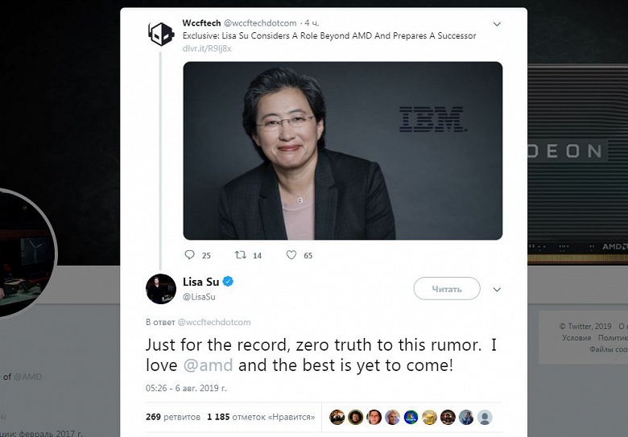Like the Wccftech tweet with the heart icon
This screenshot has width=628, height=437.
[x=291, y=255]
